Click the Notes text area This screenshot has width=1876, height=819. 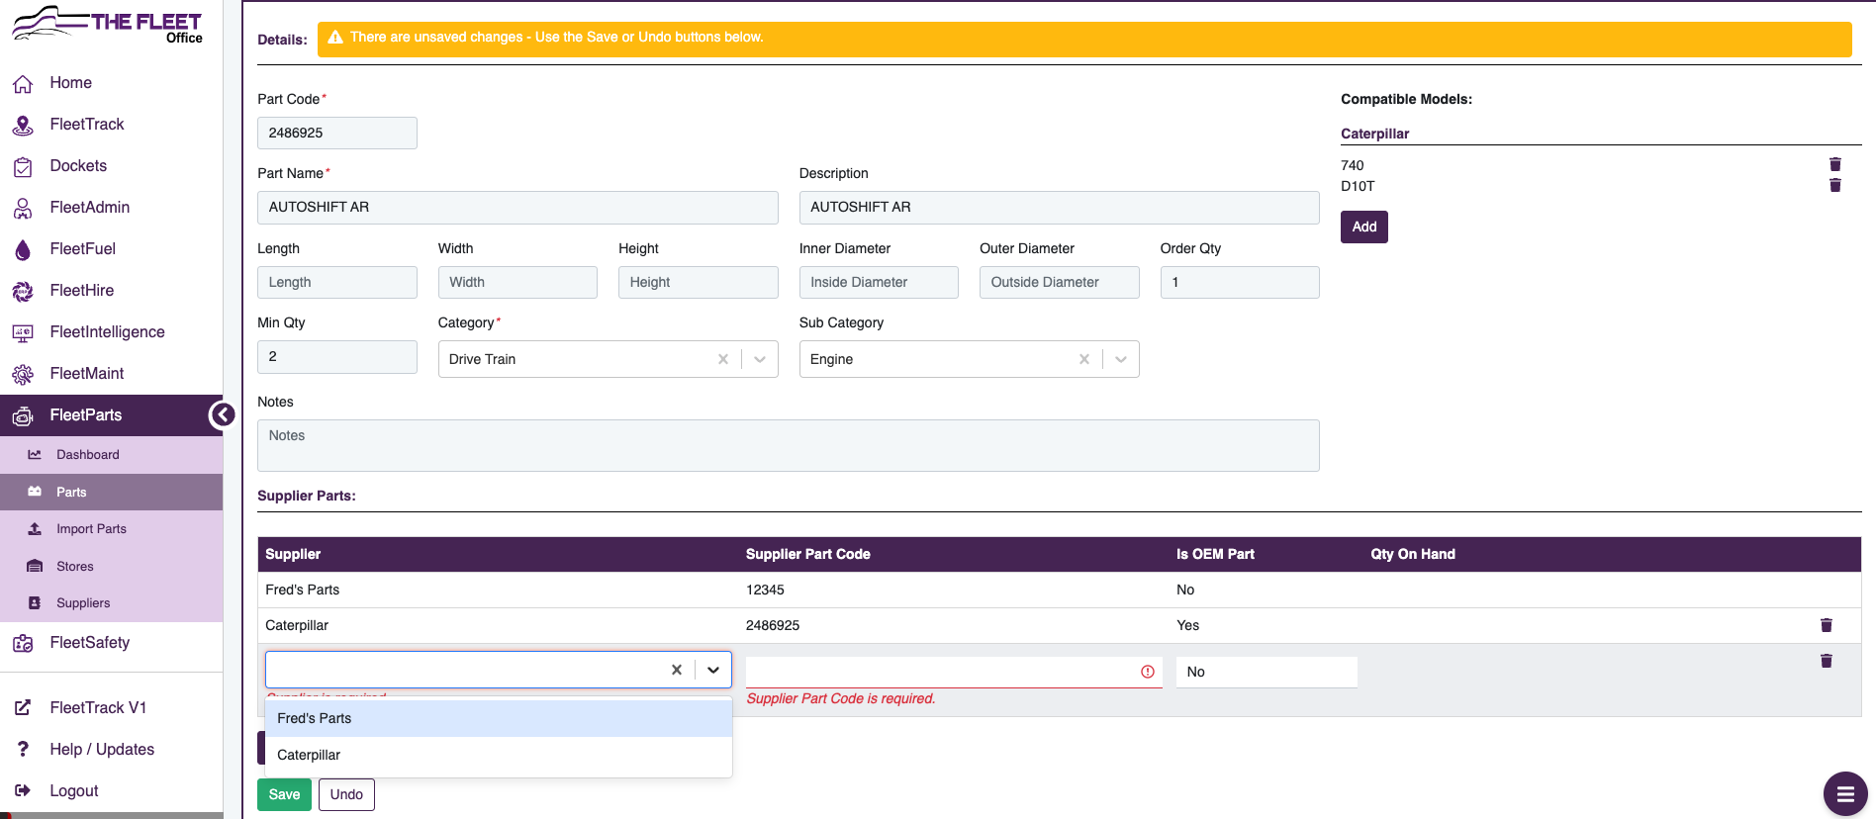(788, 445)
